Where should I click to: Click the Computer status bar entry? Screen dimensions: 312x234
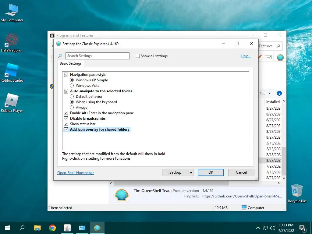tap(253, 207)
